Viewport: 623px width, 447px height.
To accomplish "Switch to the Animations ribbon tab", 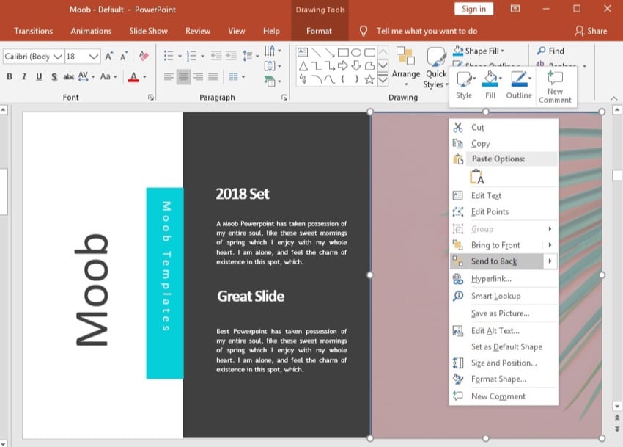I will click(91, 31).
